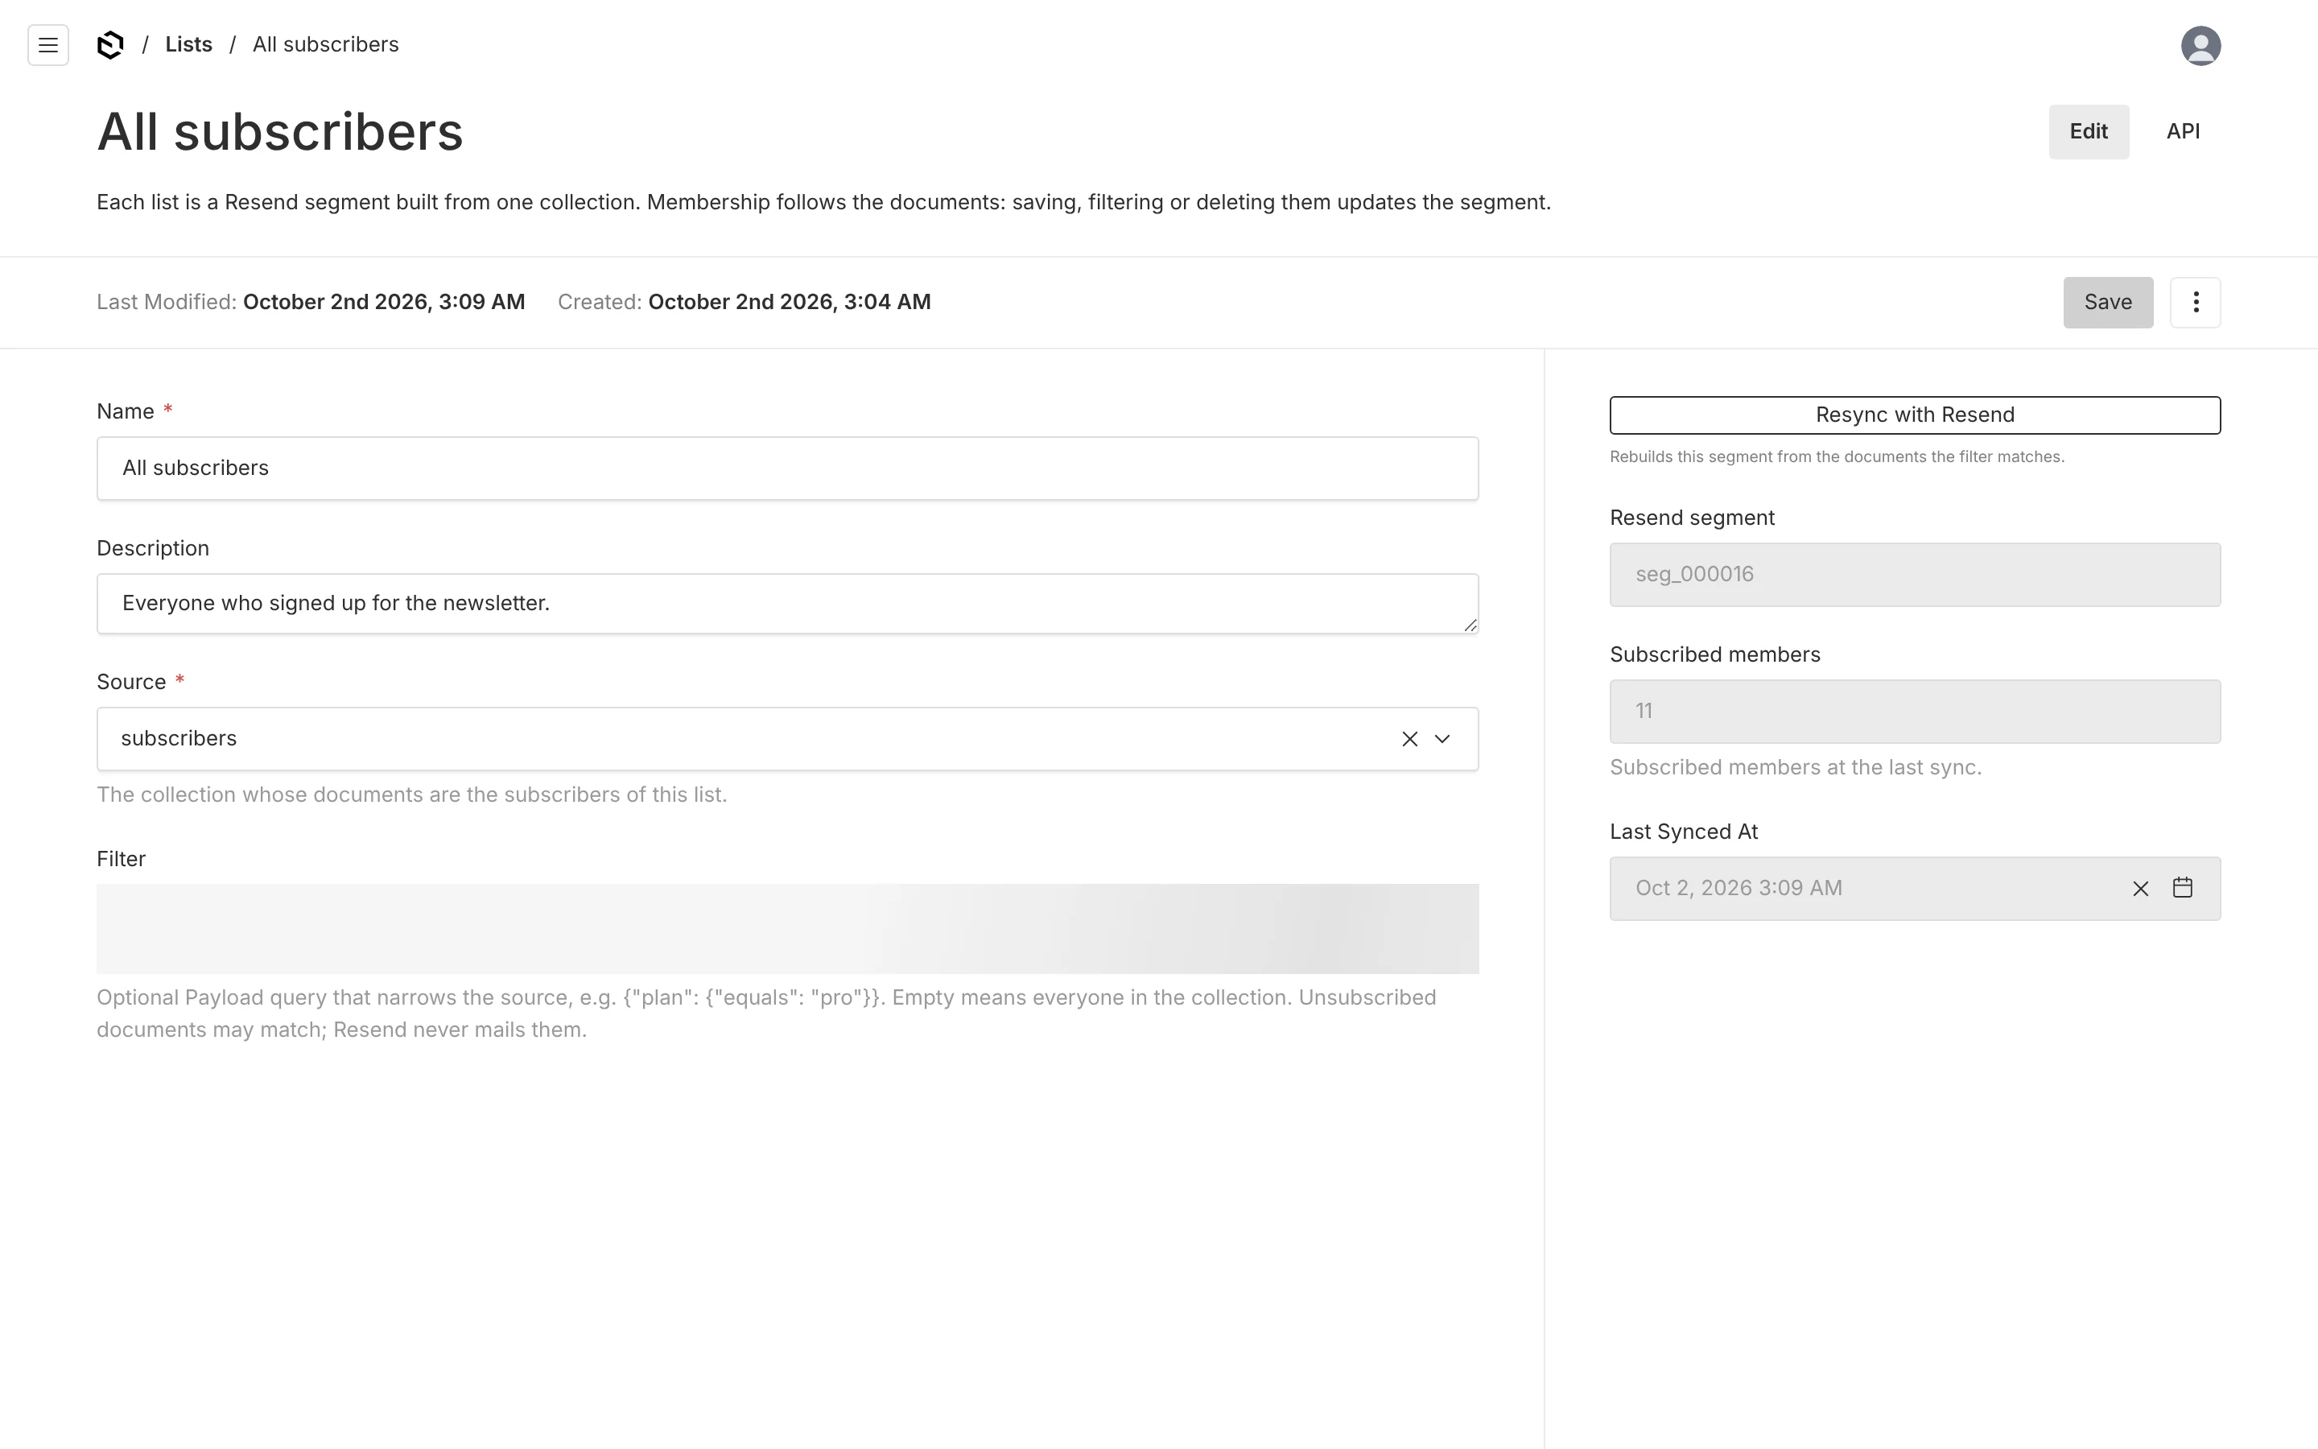
Task: Click the Payload logo home icon
Action: click(111, 45)
